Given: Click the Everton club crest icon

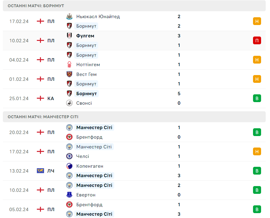Looking at the screenshot, I should pyautogui.click(x=69, y=195).
